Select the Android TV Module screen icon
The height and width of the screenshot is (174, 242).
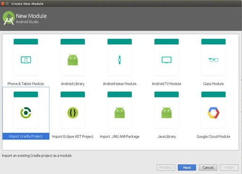pos(167,60)
